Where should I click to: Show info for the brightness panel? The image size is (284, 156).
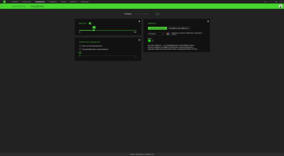[139, 21]
